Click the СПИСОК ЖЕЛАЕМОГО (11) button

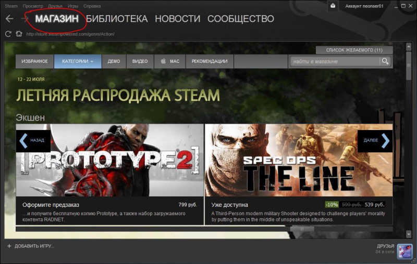354,50
